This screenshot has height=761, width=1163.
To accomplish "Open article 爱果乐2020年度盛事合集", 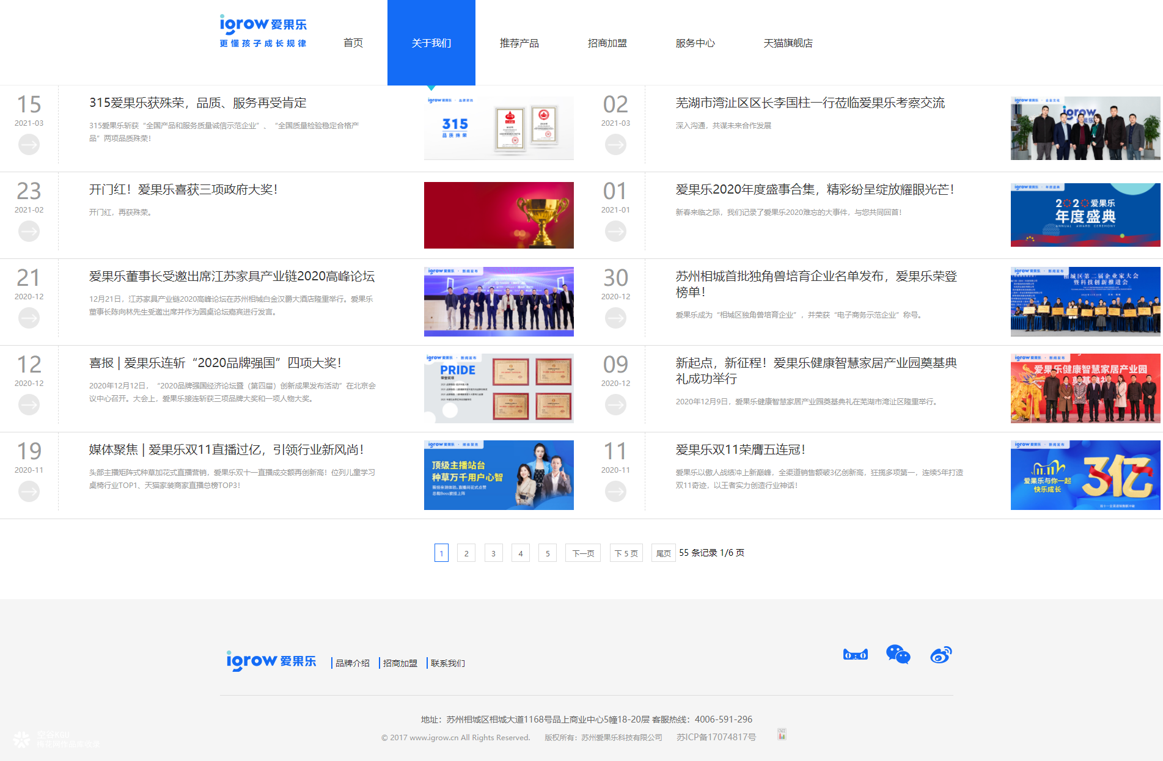I will 815,189.
